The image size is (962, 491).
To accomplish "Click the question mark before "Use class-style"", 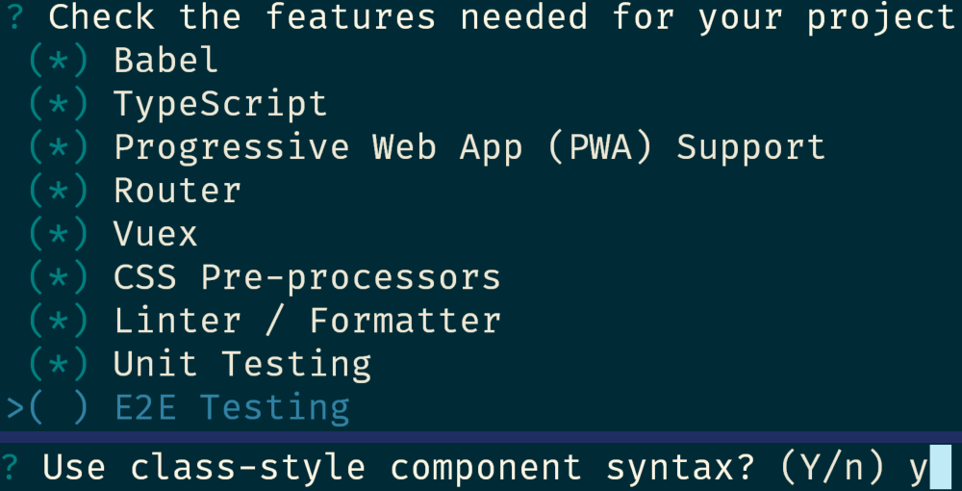I will tap(11, 468).
